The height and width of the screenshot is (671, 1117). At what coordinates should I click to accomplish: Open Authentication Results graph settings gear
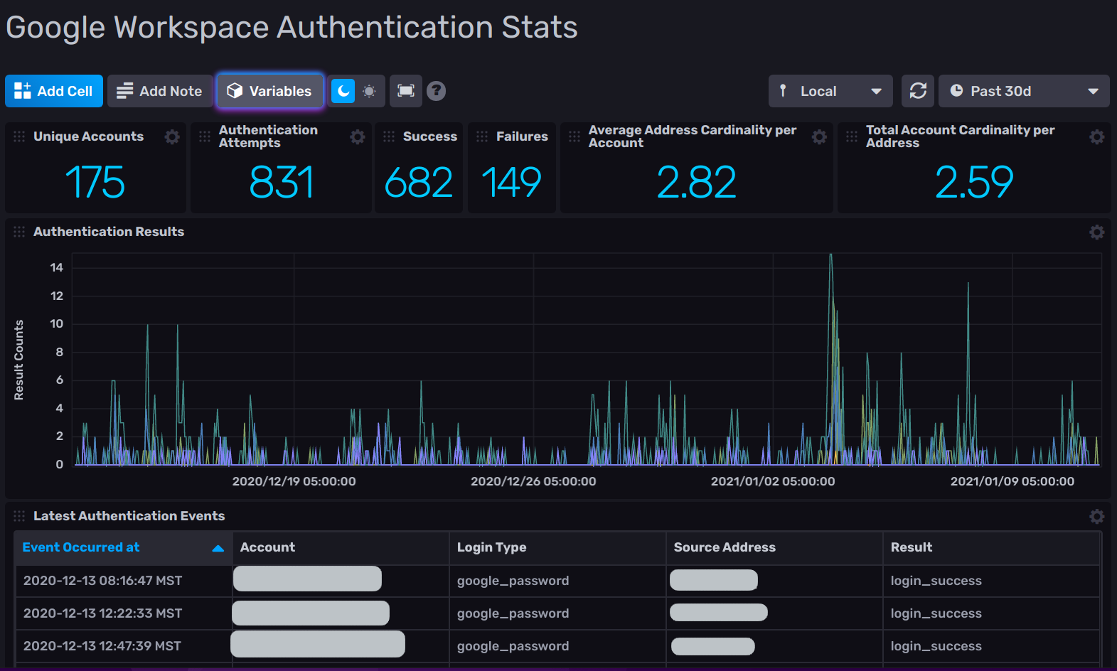[x=1097, y=232]
